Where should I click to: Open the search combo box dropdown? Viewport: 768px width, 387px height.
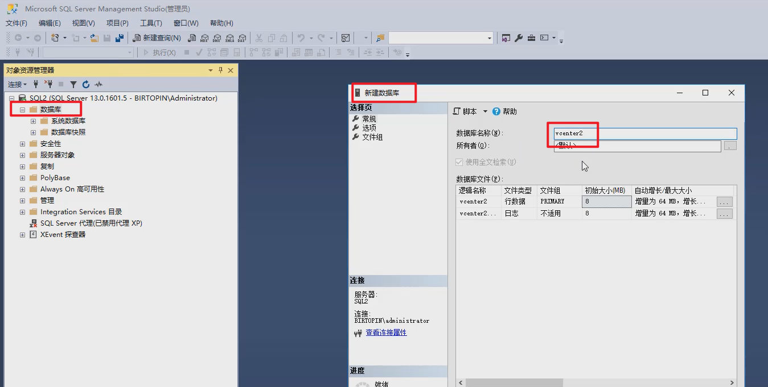point(489,38)
